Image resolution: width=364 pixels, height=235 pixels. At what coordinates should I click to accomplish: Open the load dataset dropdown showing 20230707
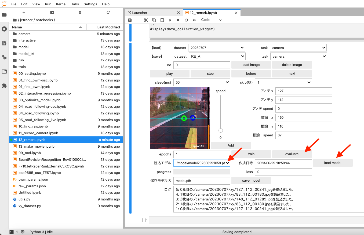[217, 48]
